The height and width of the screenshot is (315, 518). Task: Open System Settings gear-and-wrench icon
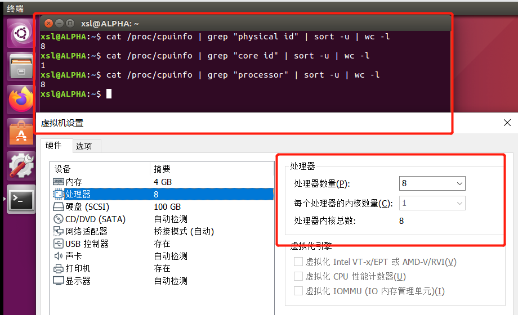click(x=21, y=166)
